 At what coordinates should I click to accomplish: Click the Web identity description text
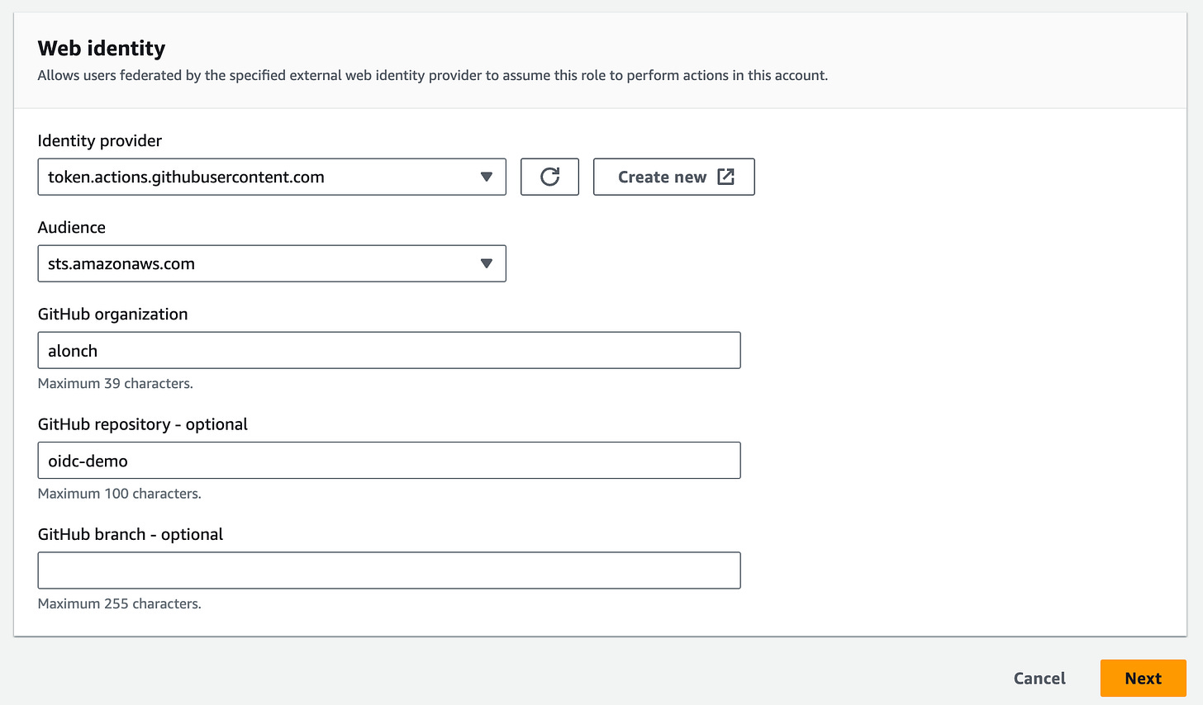(x=433, y=75)
